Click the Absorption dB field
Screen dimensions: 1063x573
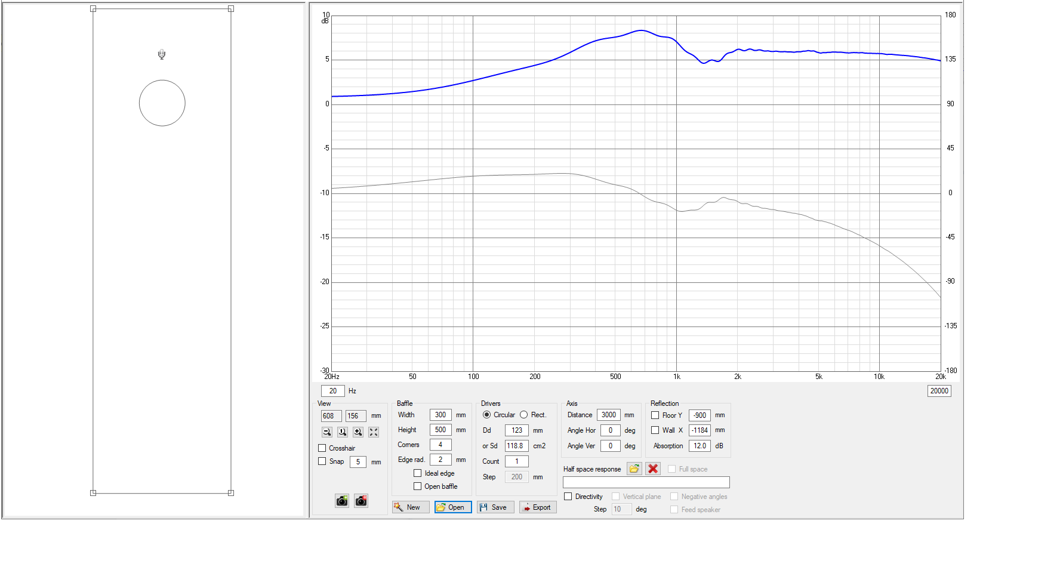700,446
